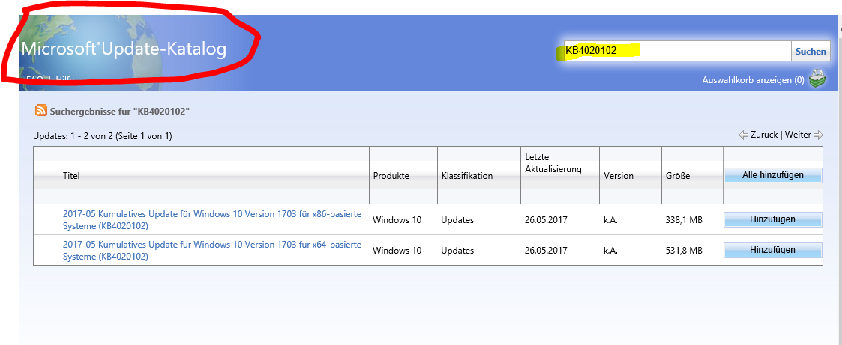Select 26.05.2017 in the x64 row
The height and width of the screenshot is (345, 842).
(x=546, y=250)
